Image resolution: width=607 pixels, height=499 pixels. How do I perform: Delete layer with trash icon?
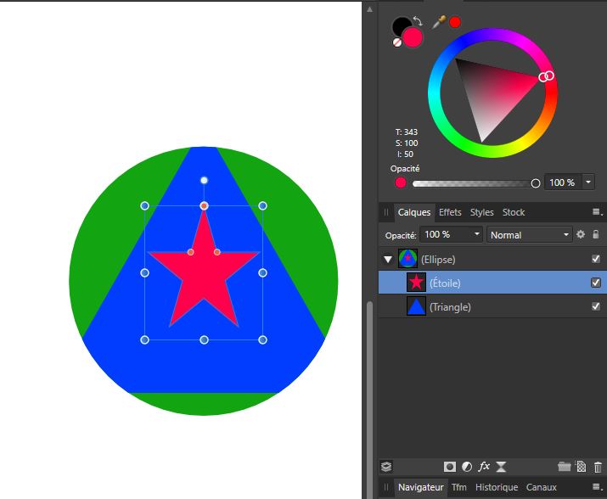pos(598,467)
